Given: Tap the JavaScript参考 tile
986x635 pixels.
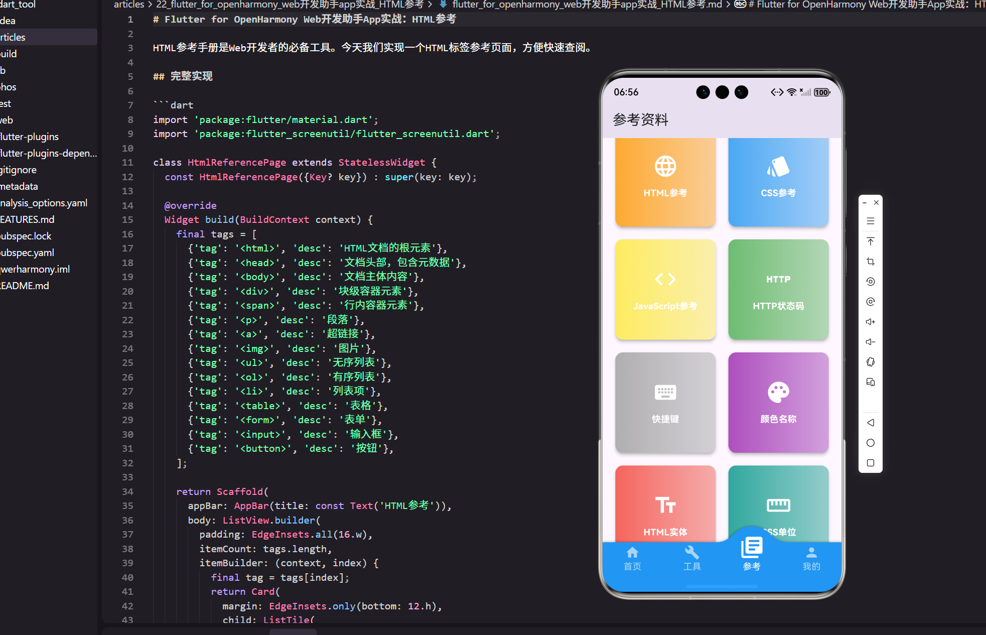Looking at the screenshot, I should (665, 290).
